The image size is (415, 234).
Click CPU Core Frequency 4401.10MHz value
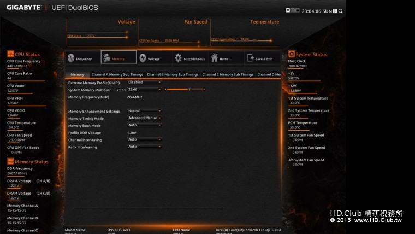[17, 66]
